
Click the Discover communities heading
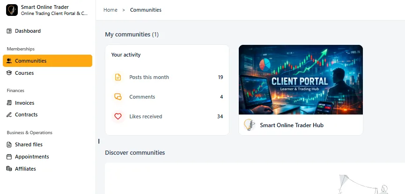[135, 152]
